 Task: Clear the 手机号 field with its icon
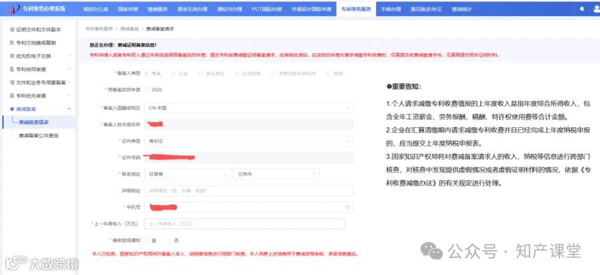[347, 207]
